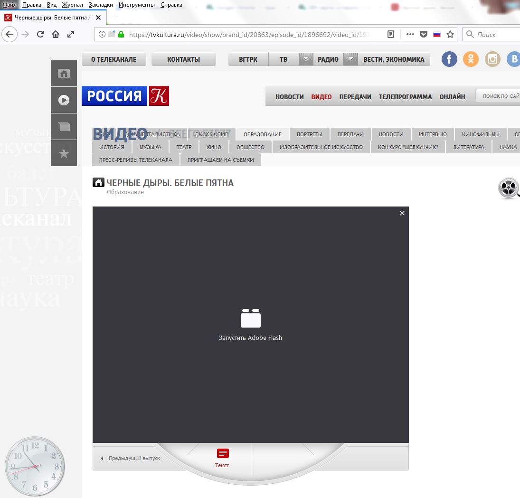The width and height of the screenshot is (520, 498).
Task: Open Журнал menu
Action: tap(72, 5)
